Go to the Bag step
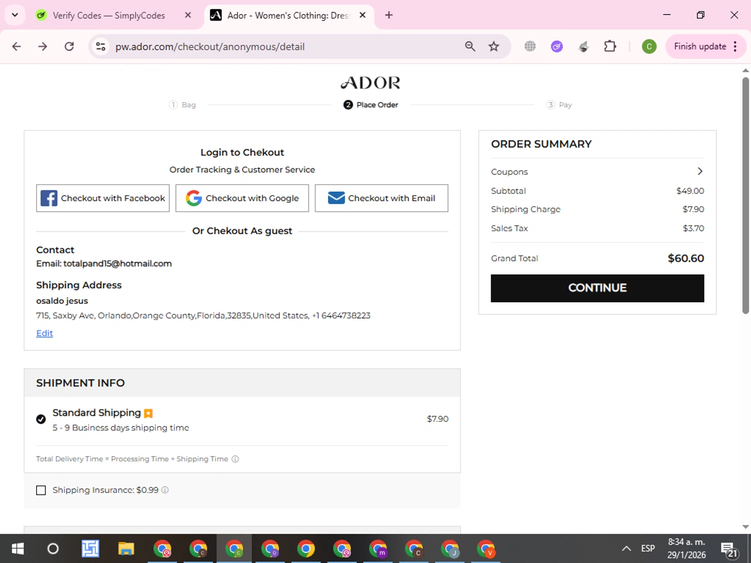 (x=183, y=105)
